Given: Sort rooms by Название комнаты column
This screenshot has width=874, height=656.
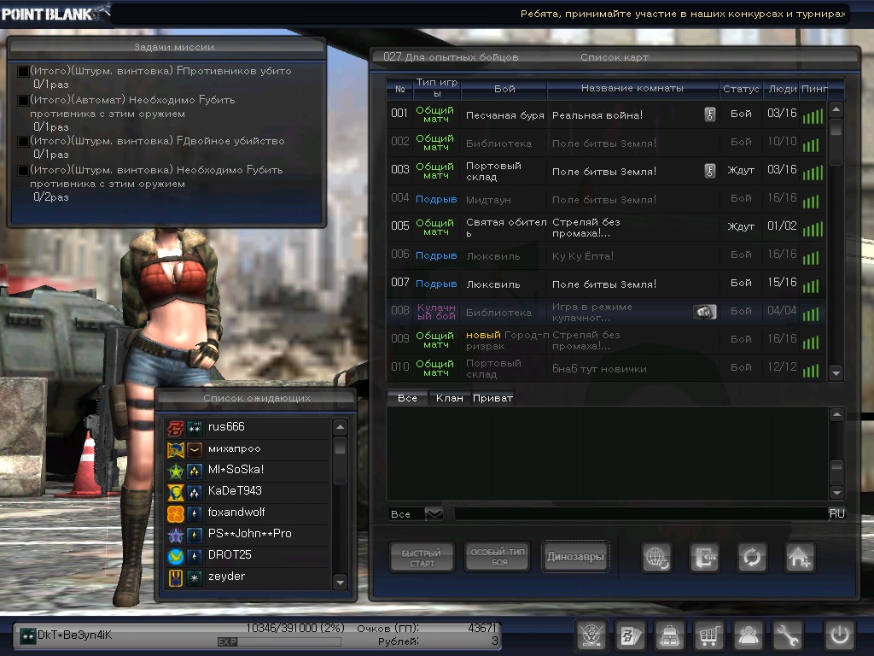Looking at the screenshot, I should [x=632, y=88].
